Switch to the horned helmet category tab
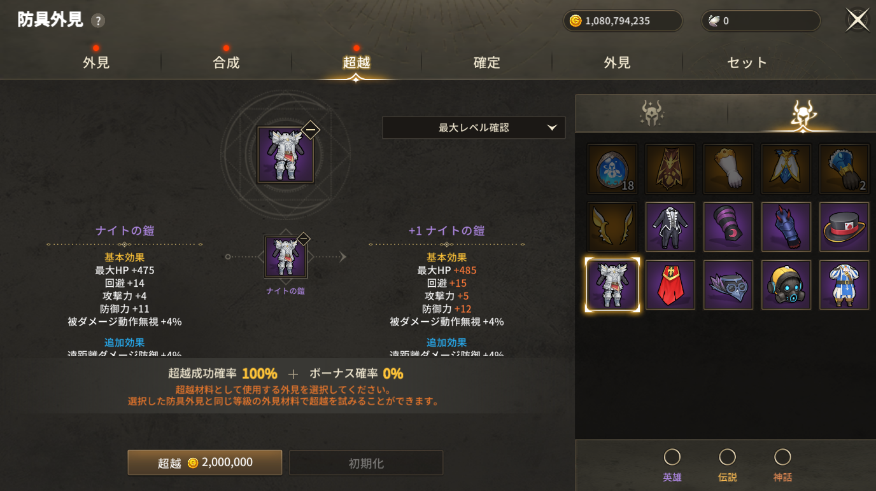 coord(802,114)
